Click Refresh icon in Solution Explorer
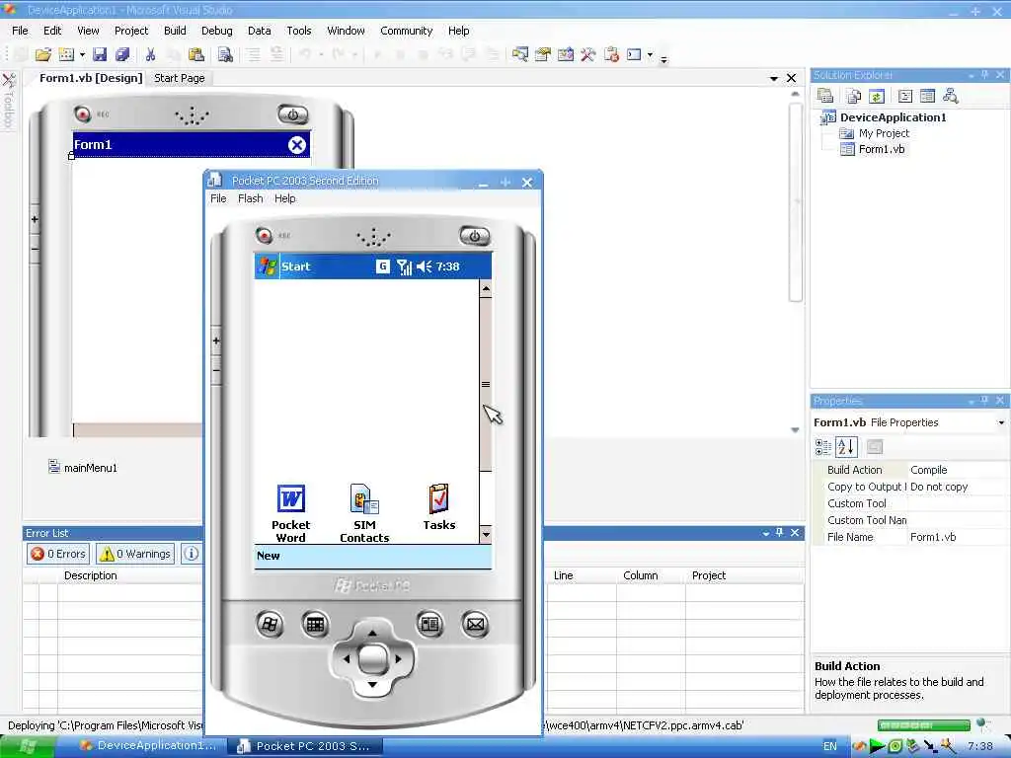Viewport: 1011px width, 758px height. [877, 96]
